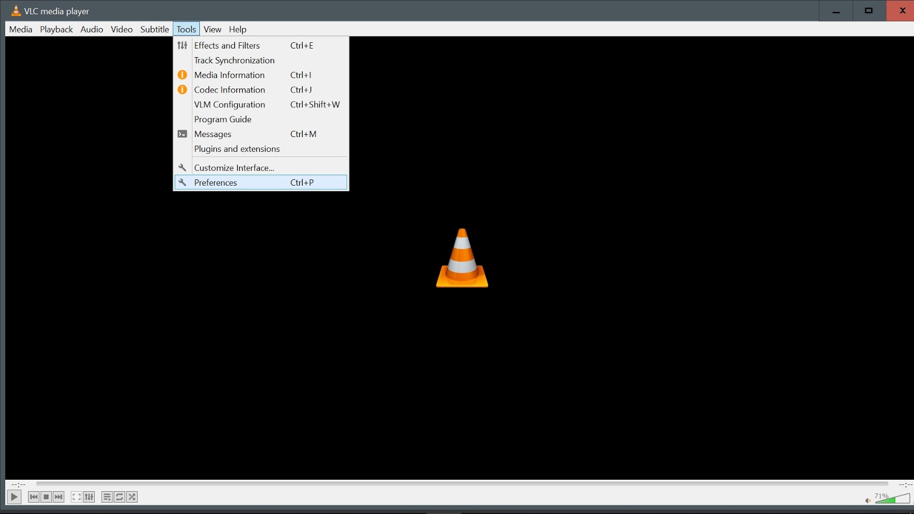This screenshot has height=514, width=914.
Task: Toggle fullscreen video mode
Action: (x=77, y=497)
